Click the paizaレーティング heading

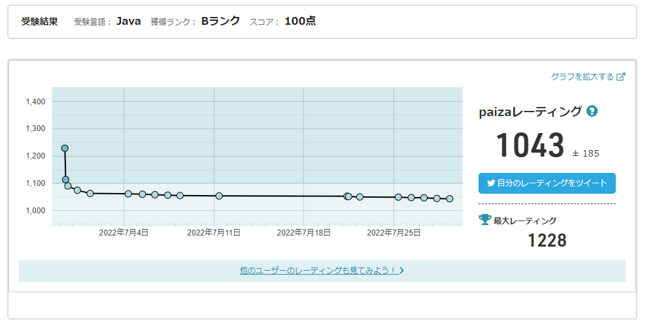(530, 112)
